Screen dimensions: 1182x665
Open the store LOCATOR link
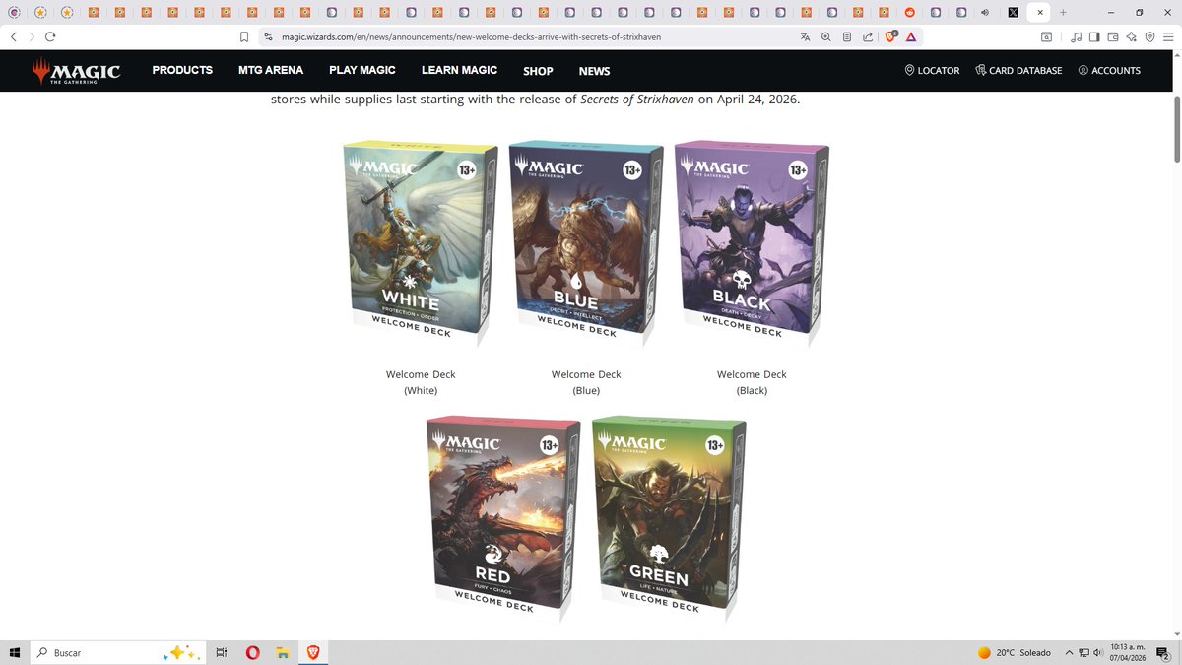click(x=932, y=71)
